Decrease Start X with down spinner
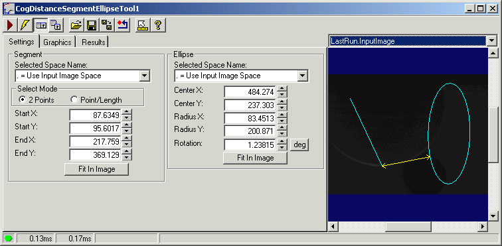Viewport: 502px width, 246px height. pyautogui.click(x=127, y=118)
